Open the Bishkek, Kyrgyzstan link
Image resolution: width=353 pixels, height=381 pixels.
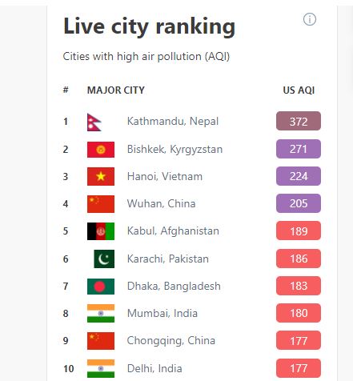point(174,150)
